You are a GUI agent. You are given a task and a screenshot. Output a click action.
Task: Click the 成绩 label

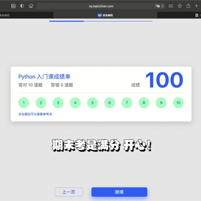click(135, 85)
